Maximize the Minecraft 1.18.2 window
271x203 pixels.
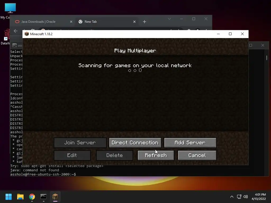[230, 34]
